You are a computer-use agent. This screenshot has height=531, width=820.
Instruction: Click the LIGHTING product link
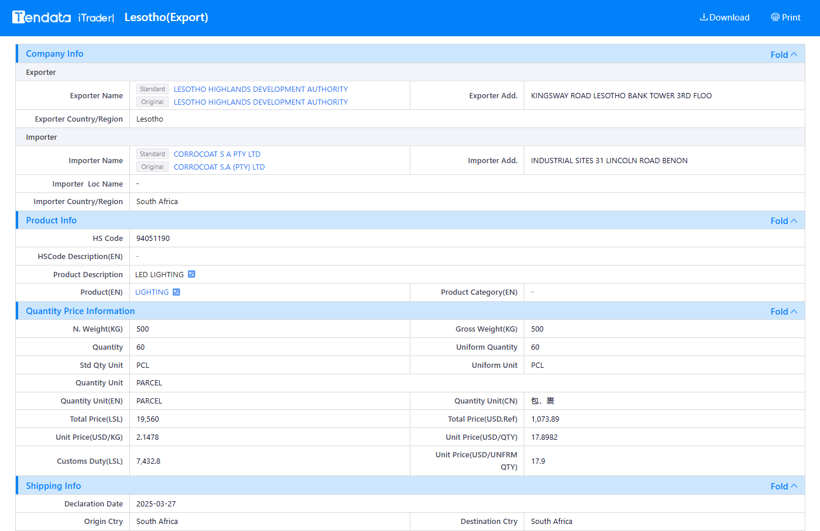tap(152, 292)
